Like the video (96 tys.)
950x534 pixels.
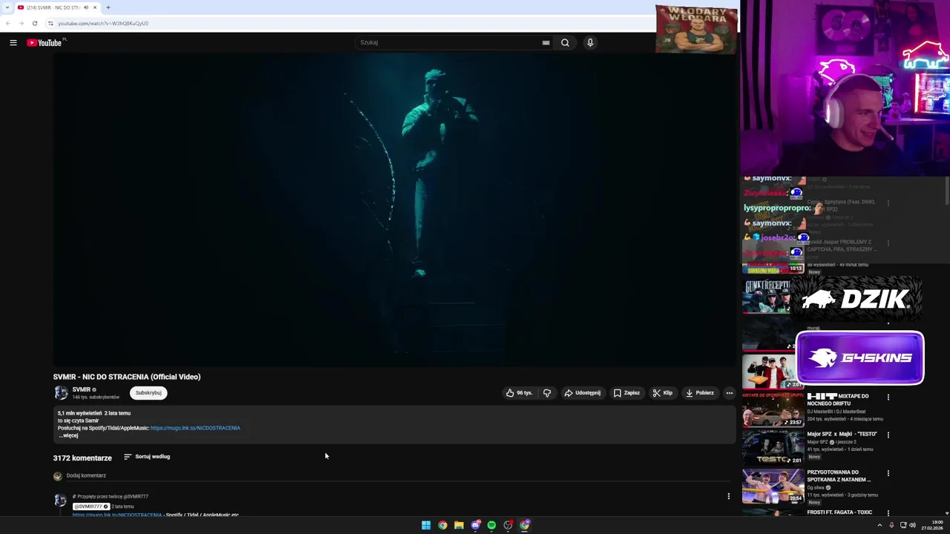[x=520, y=393]
